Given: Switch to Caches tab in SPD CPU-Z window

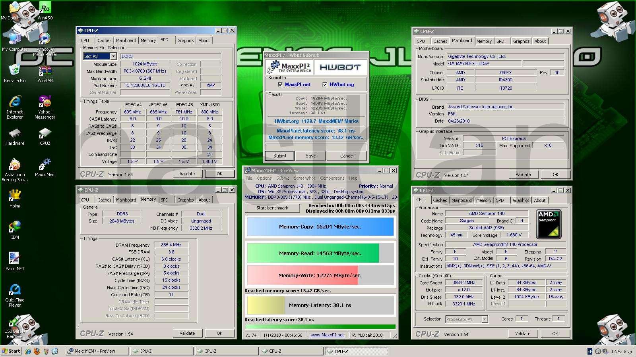Looking at the screenshot, I should [x=104, y=40].
